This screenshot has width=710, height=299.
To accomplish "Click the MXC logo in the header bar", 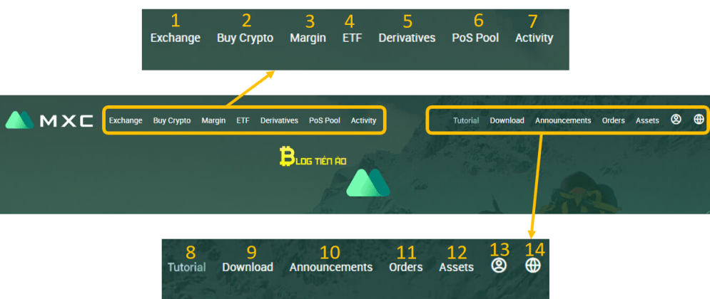I will [49, 120].
